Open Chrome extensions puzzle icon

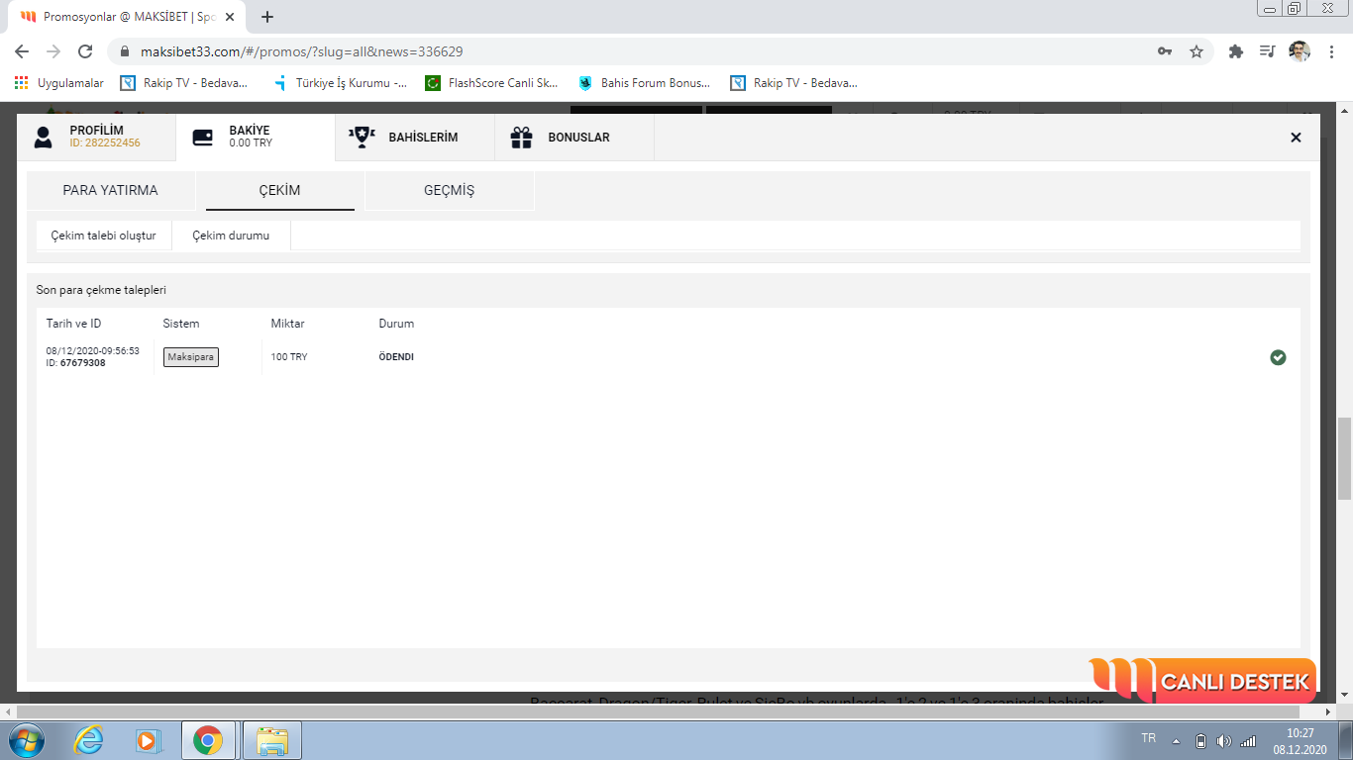tap(1235, 51)
